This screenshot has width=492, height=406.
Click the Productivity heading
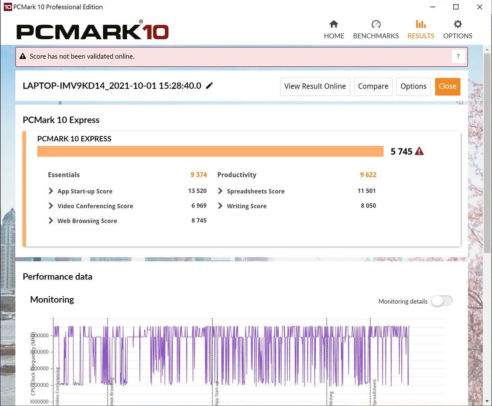237,175
